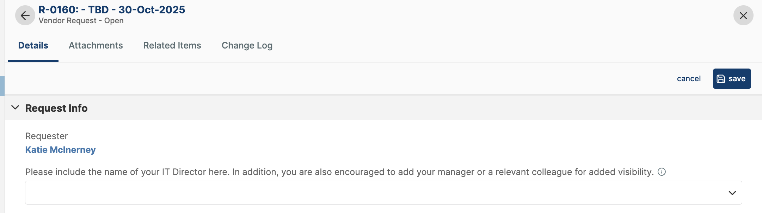
Task: Open Katie McInerney's requester profile
Action: click(60, 150)
